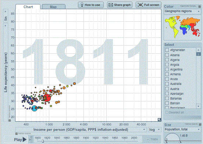This screenshot has width=203, height=144.
Task: Click the country list scroll up arrow
Action: click(198, 50)
